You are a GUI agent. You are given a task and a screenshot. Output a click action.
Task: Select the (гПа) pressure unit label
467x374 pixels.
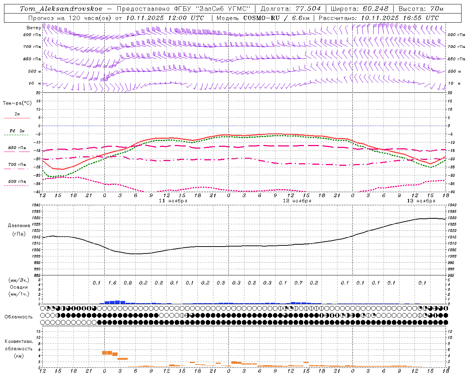(x=19, y=234)
